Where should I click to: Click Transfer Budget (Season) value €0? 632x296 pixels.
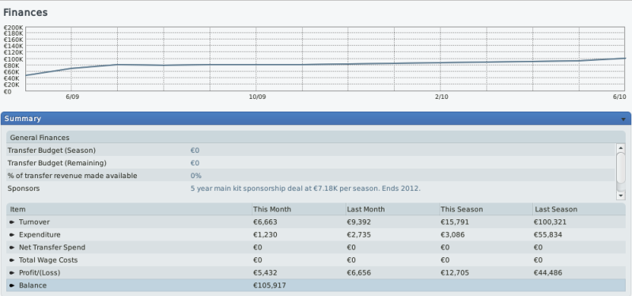point(195,150)
